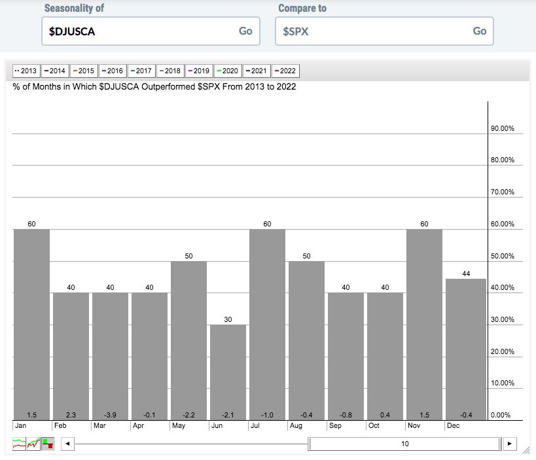The height and width of the screenshot is (460, 536).
Task: Click the January bar showing 60
Action: tap(31, 324)
